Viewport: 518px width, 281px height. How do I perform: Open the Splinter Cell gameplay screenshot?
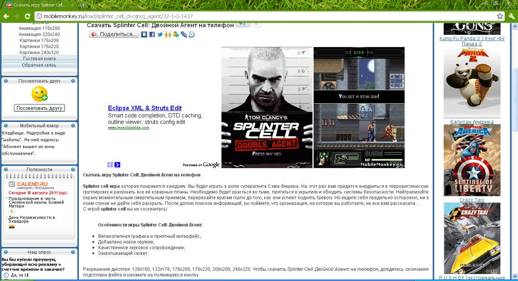click(x=359, y=108)
